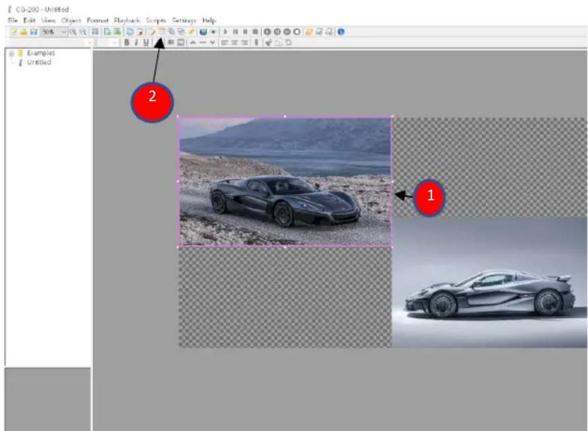The image size is (588, 431).
Task: Toggle Underline formatting
Action: [146, 42]
